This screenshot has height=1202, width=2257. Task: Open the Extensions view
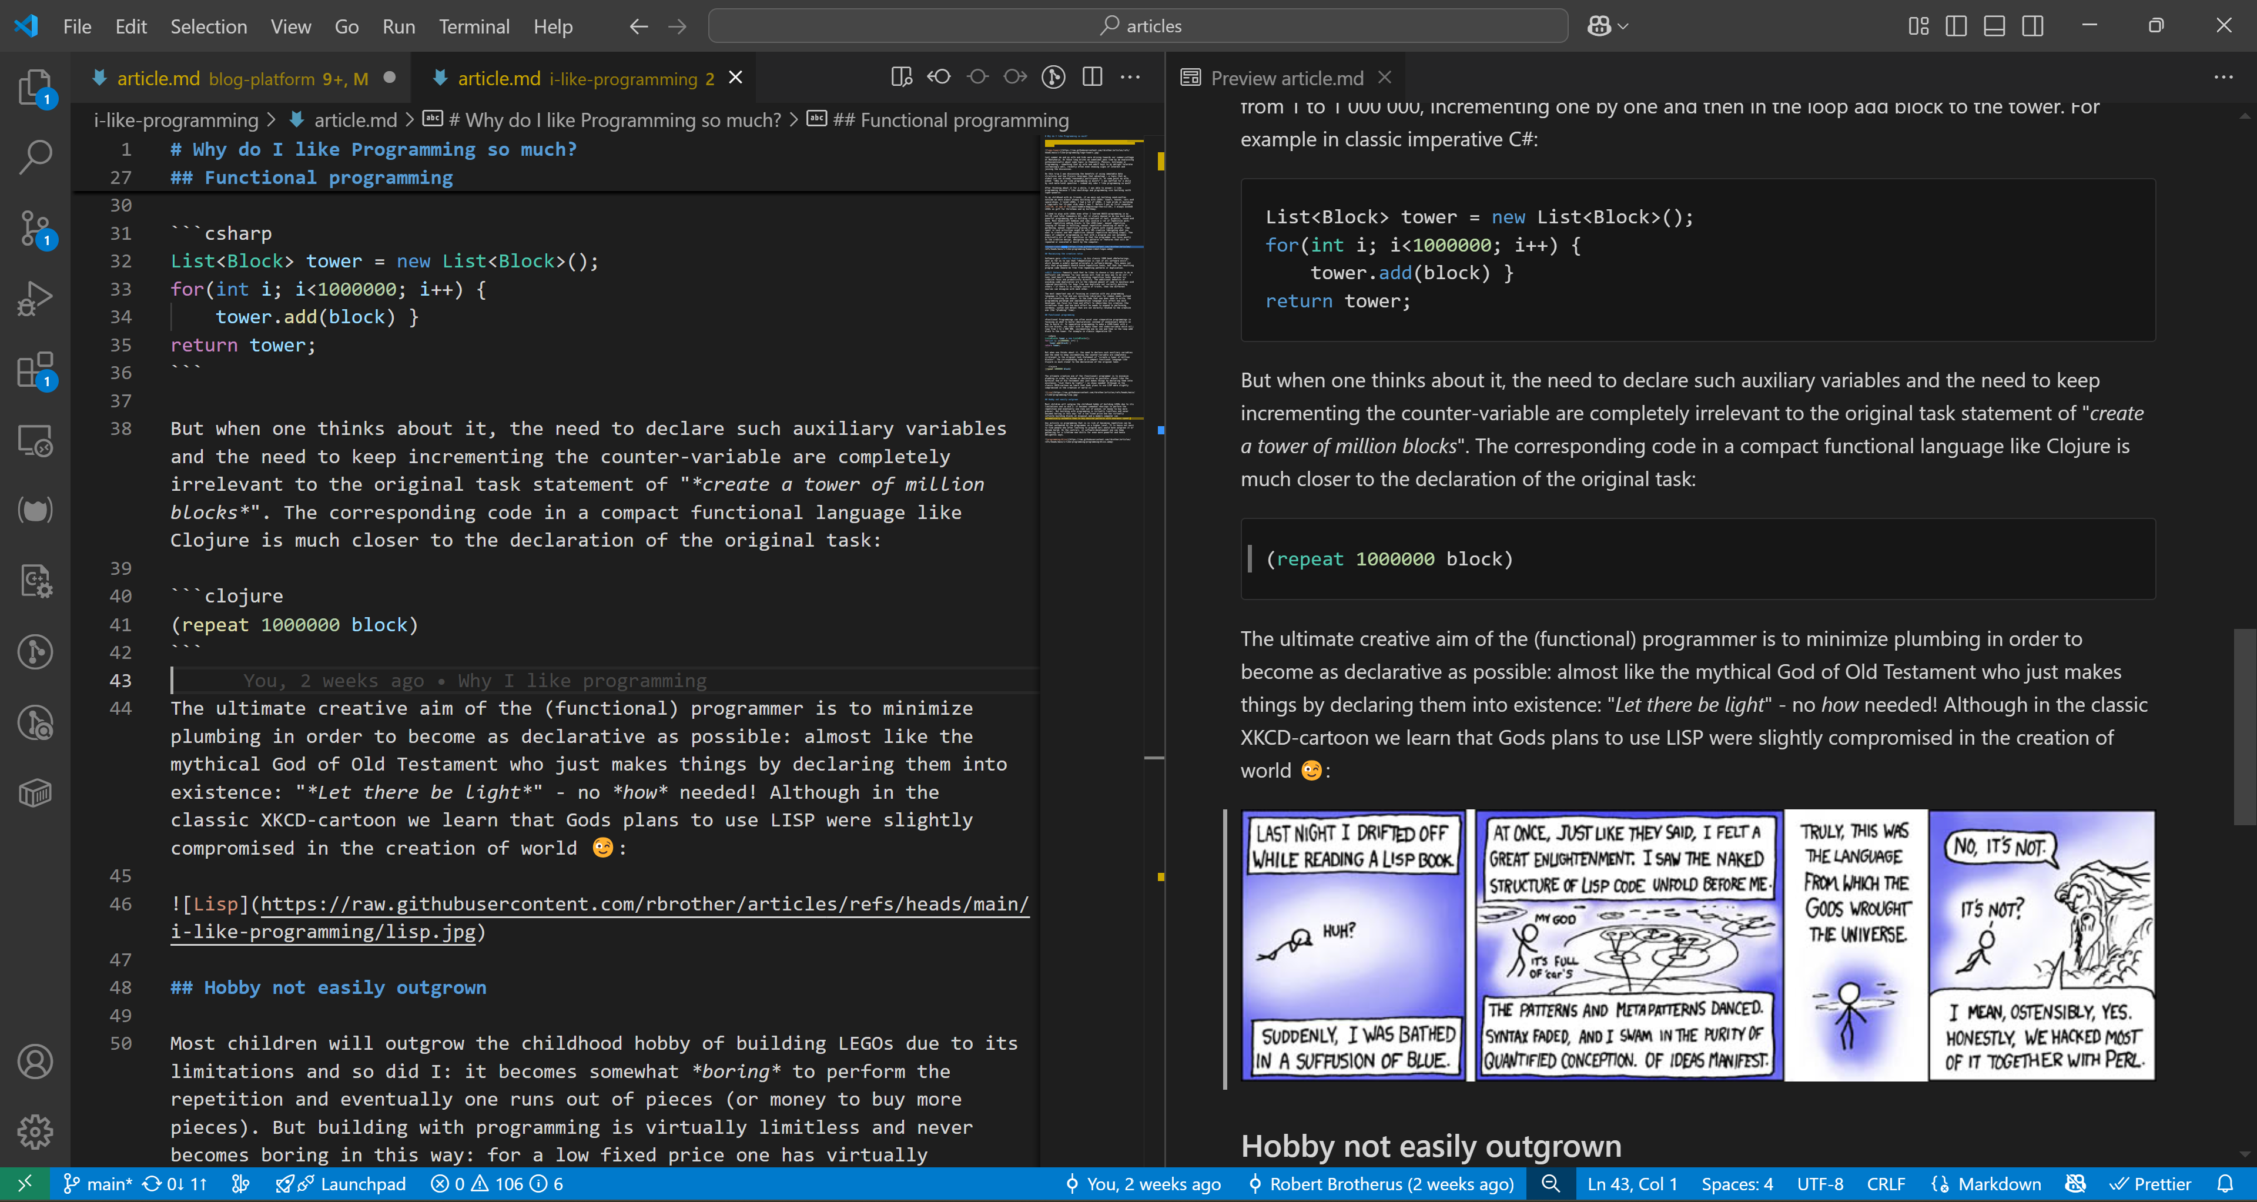(35, 370)
